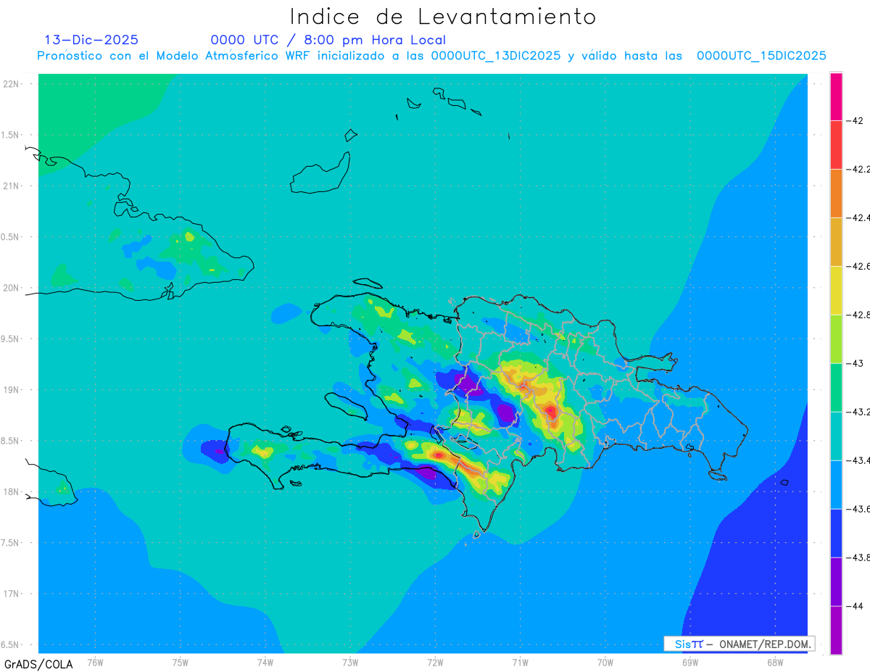Click the "74W" longitude label
The height and width of the screenshot is (672, 870).
pos(265,661)
